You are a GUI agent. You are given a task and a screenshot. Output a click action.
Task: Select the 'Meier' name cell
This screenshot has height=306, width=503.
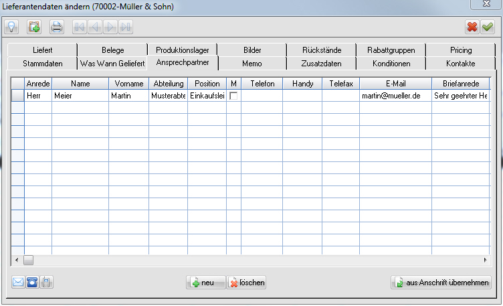click(x=80, y=96)
